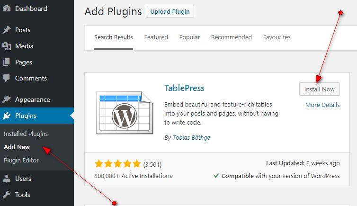Click Install Now for TablePress
The image size is (357, 206).
point(320,89)
